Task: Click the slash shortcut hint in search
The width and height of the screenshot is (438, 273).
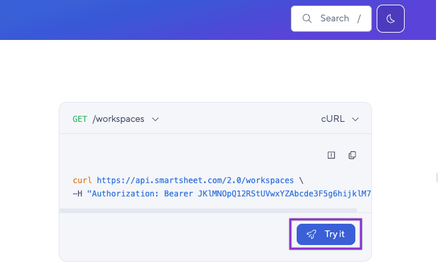Action: 359,19
